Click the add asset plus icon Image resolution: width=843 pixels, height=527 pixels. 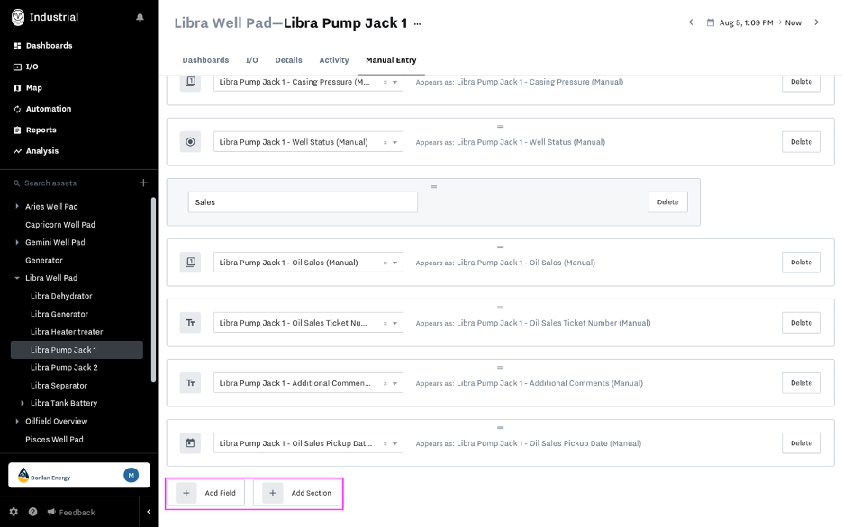coord(143,183)
